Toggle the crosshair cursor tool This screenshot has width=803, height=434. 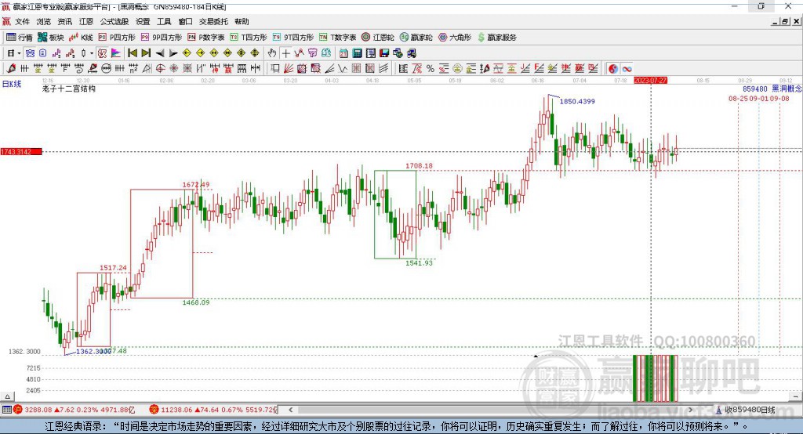[x=286, y=52]
